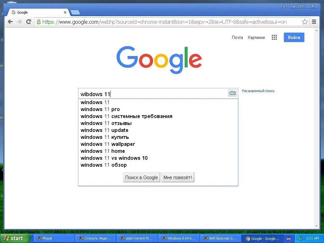Image resolution: width=324 pixels, height=243 pixels.
Task: Choose suggestion windows 11 wallpaper
Action: point(158,144)
